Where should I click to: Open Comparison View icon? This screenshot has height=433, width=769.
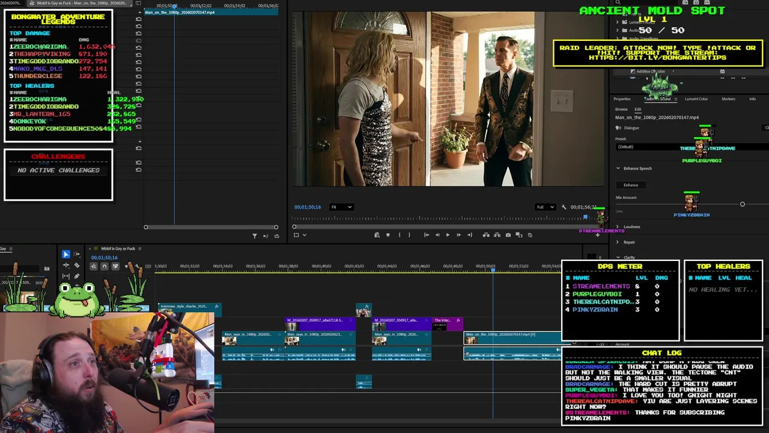tap(519, 235)
